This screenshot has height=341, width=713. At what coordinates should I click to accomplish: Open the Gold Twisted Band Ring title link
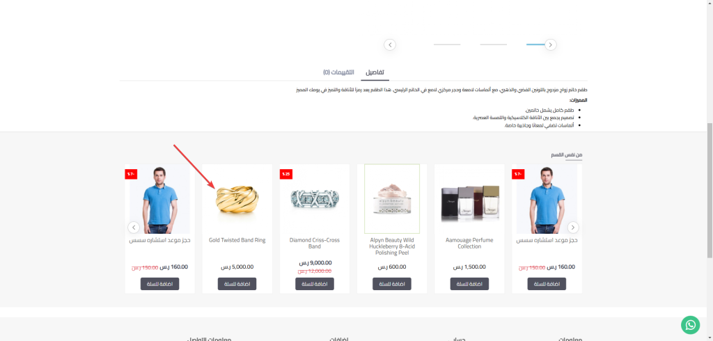(x=237, y=240)
